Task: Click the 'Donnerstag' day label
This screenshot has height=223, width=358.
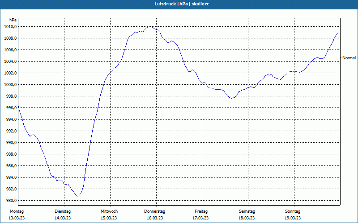Action: (154, 211)
